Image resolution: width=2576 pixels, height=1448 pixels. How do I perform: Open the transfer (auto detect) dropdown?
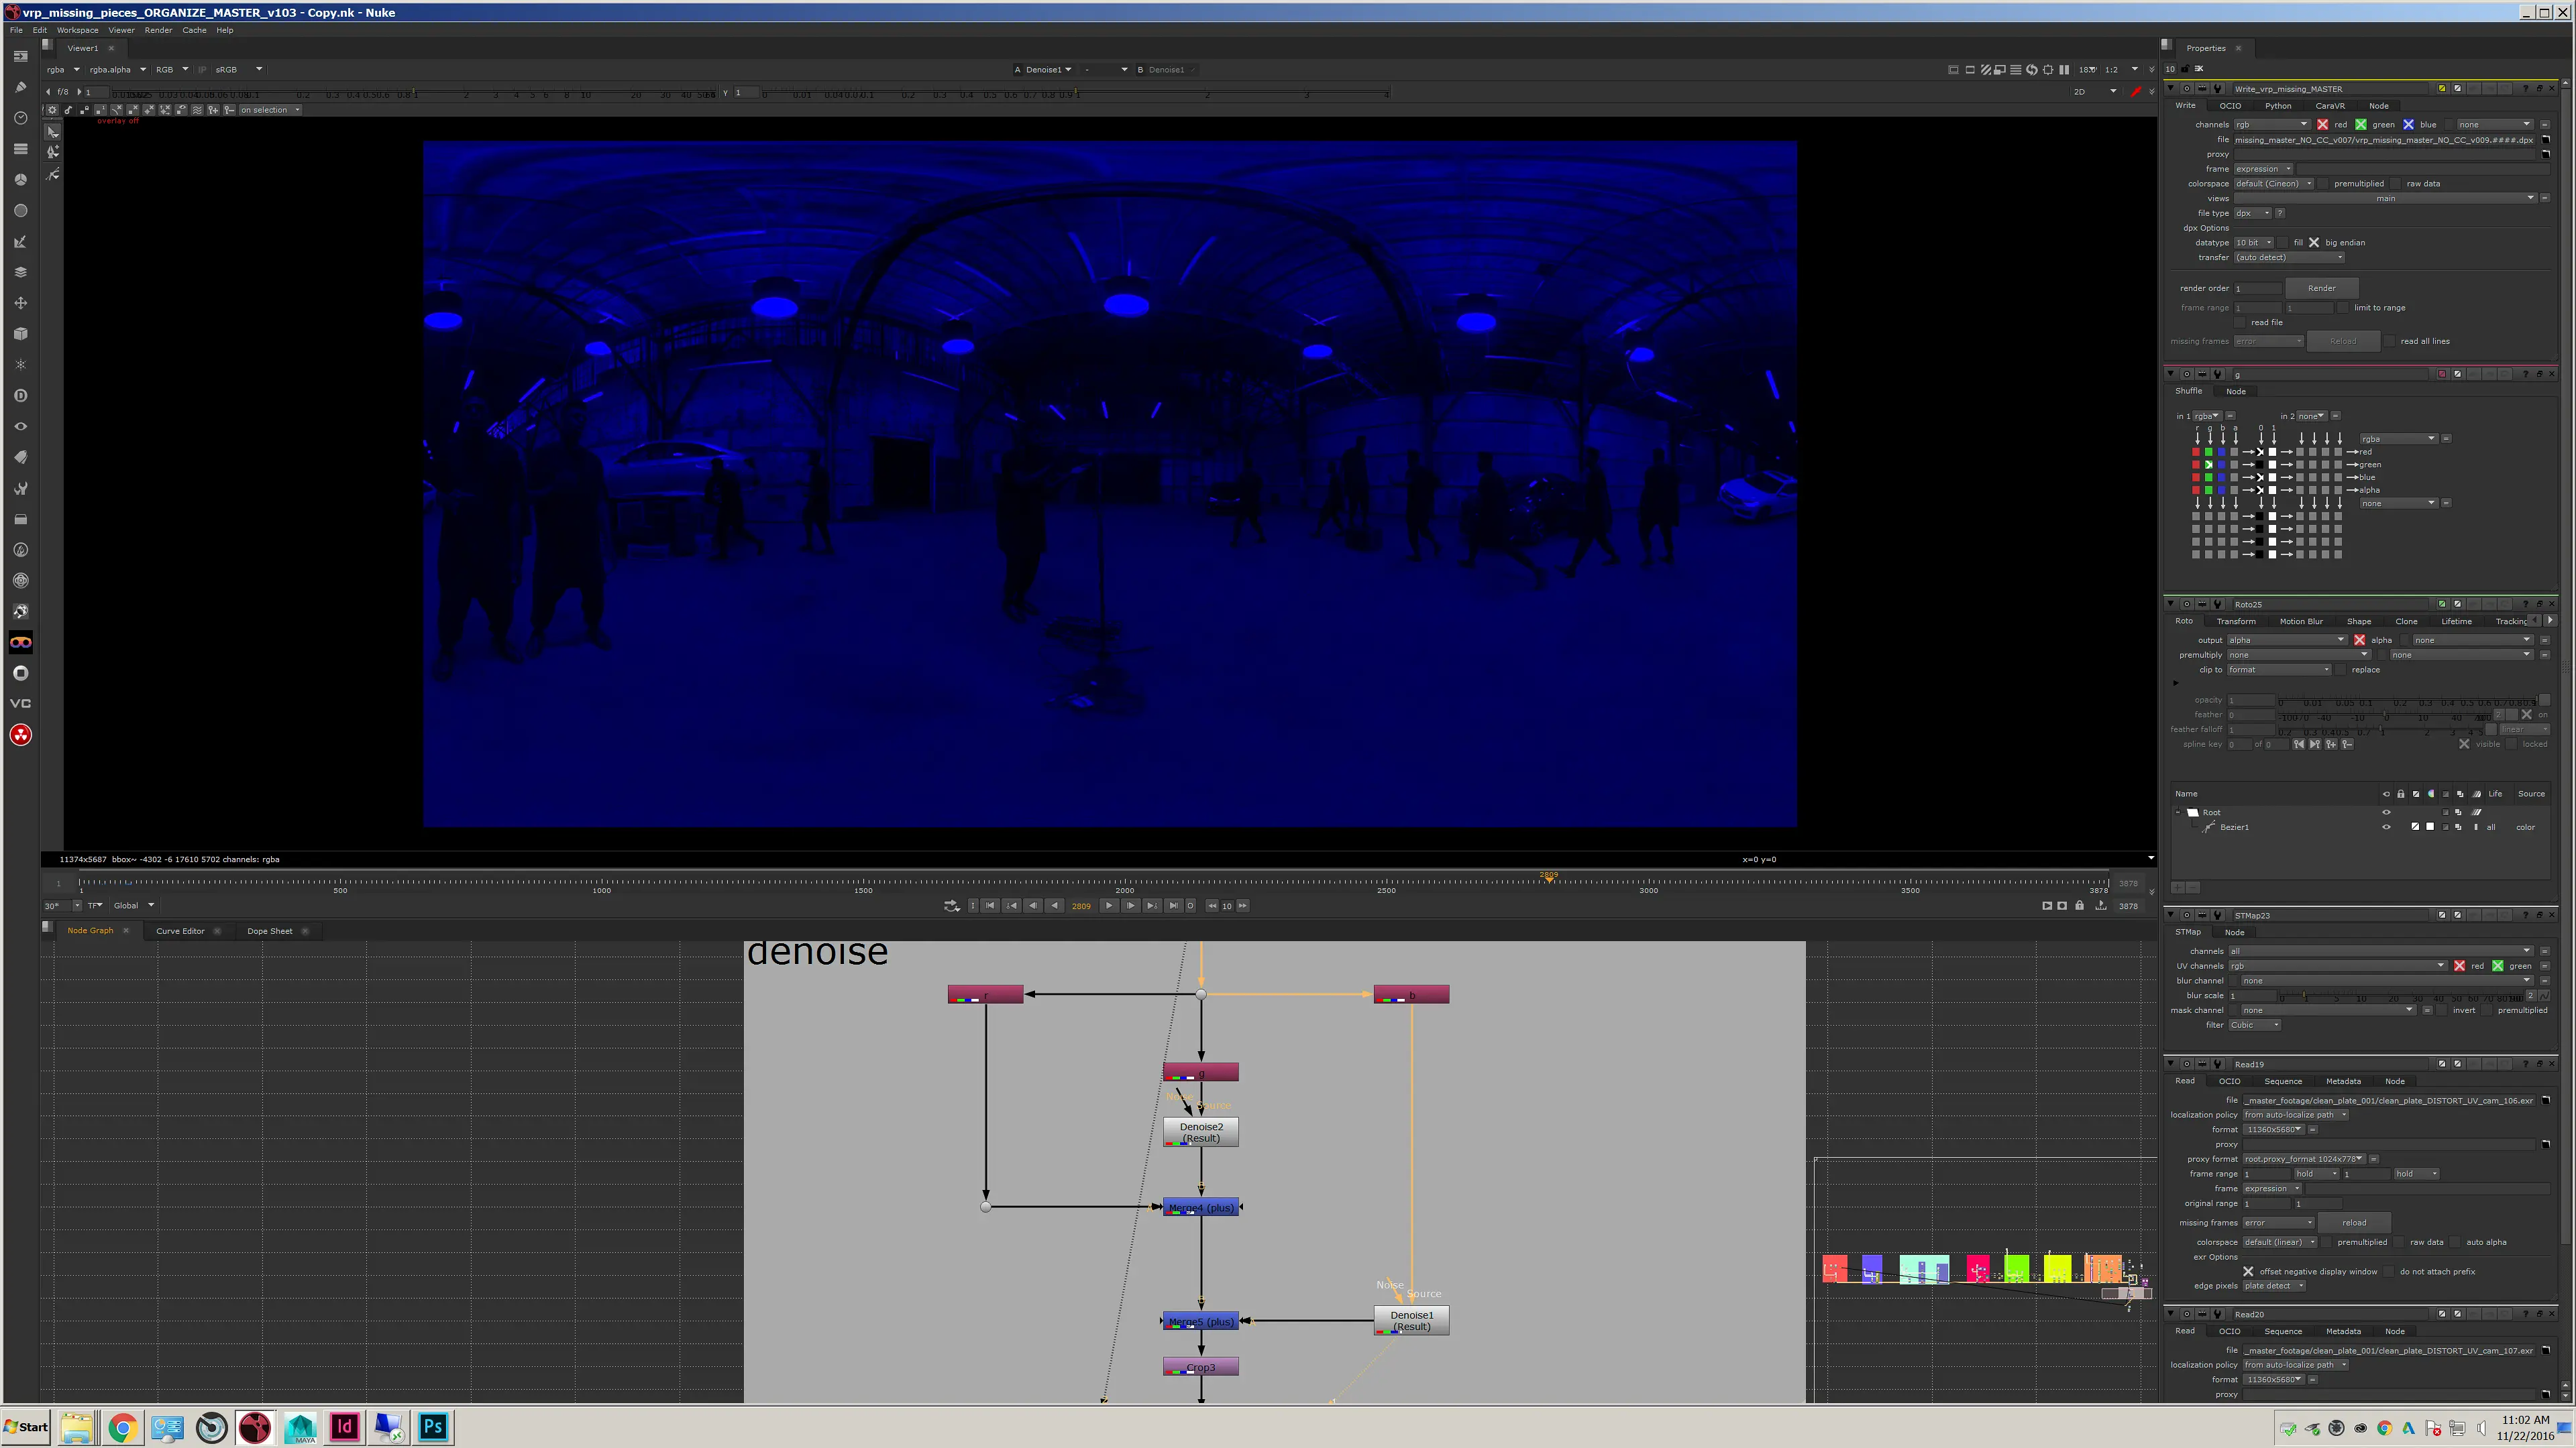[2289, 258]
